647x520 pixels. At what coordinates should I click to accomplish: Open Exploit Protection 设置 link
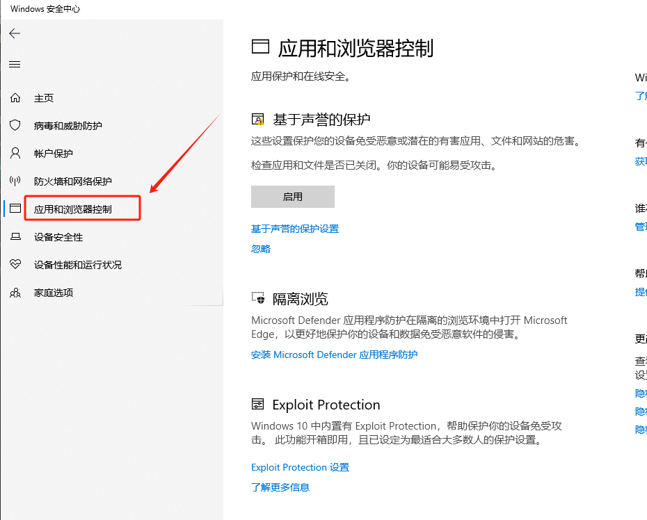(x=300, y=467)
